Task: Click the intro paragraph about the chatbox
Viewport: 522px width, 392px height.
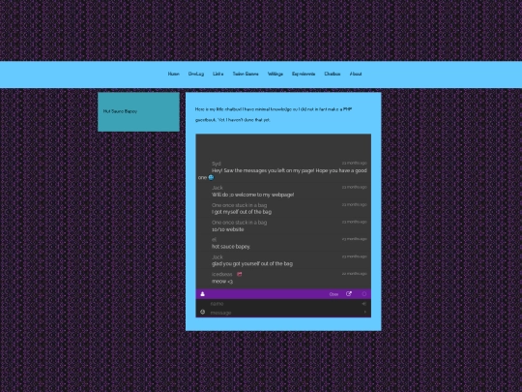Action: point(274,114)
